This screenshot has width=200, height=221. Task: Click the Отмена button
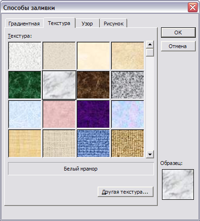click(178, 46)
